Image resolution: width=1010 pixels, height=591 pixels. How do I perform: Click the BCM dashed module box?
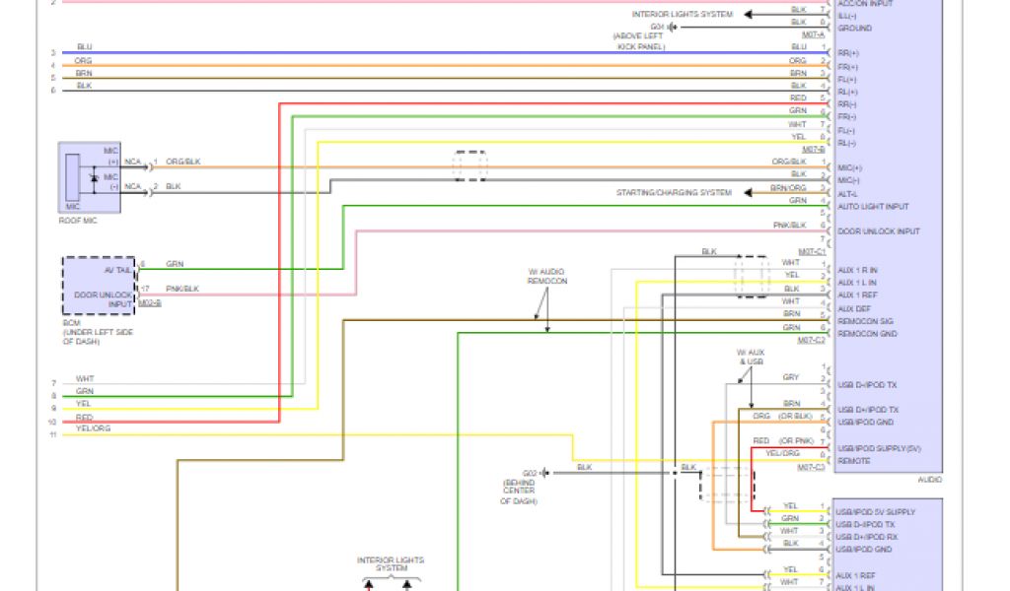100,285
